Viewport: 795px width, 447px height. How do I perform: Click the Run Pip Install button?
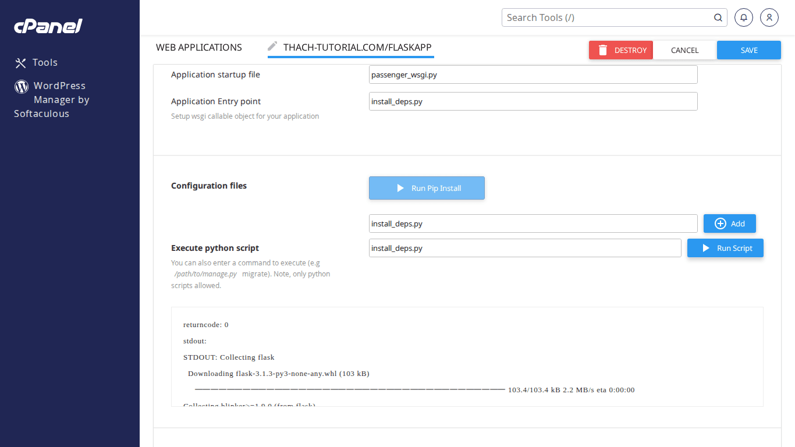point(427,188)
